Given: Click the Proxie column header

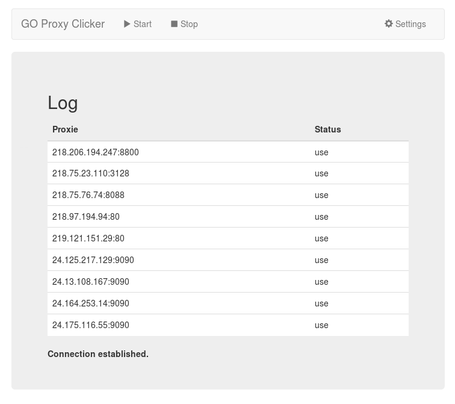Looking at the screenshot, I should coord(65,129).
